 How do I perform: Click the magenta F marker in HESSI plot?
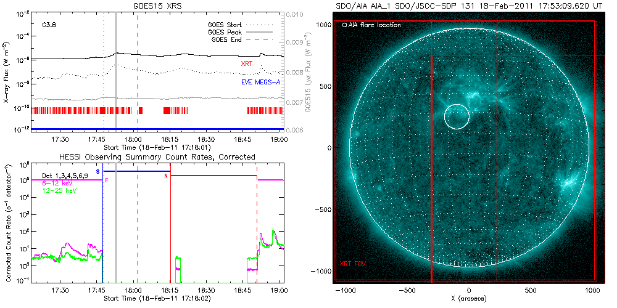106,180
